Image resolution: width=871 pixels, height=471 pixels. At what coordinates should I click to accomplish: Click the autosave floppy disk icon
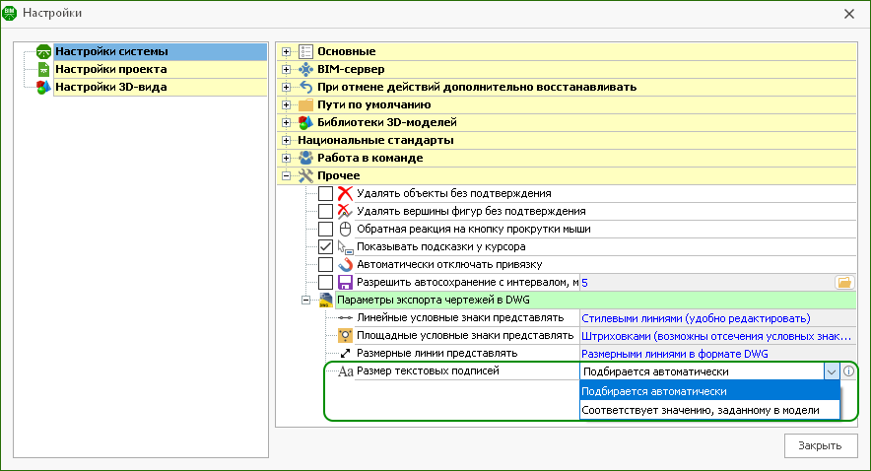coord(345,283)
